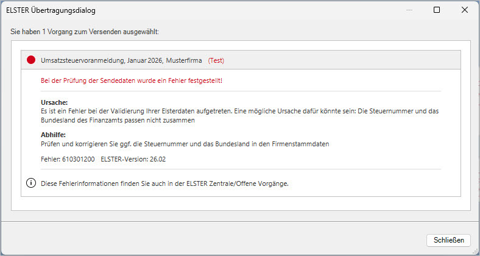Click the ELSTER-Version 26.02 text
Screen dimensions: 480x256
click(133, 158)
